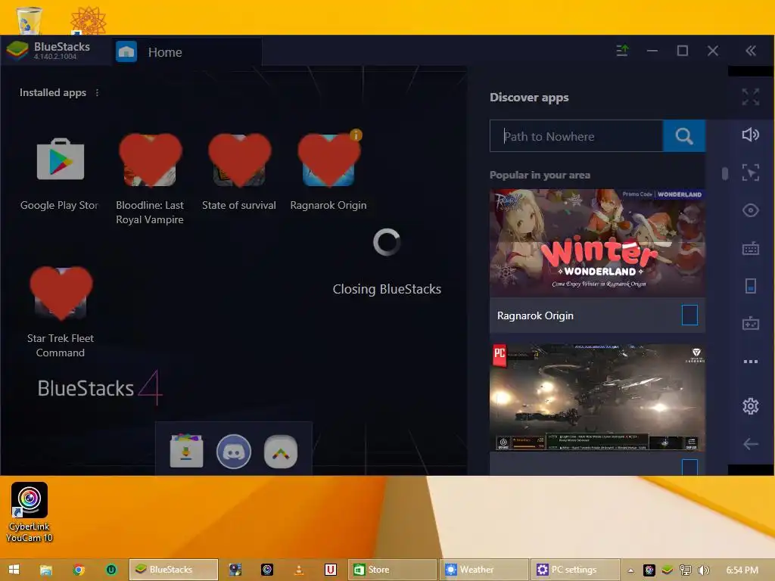The height and width of the screenshot is (581, 775).
Task: Click the Windows Start button
Action: 14,570
